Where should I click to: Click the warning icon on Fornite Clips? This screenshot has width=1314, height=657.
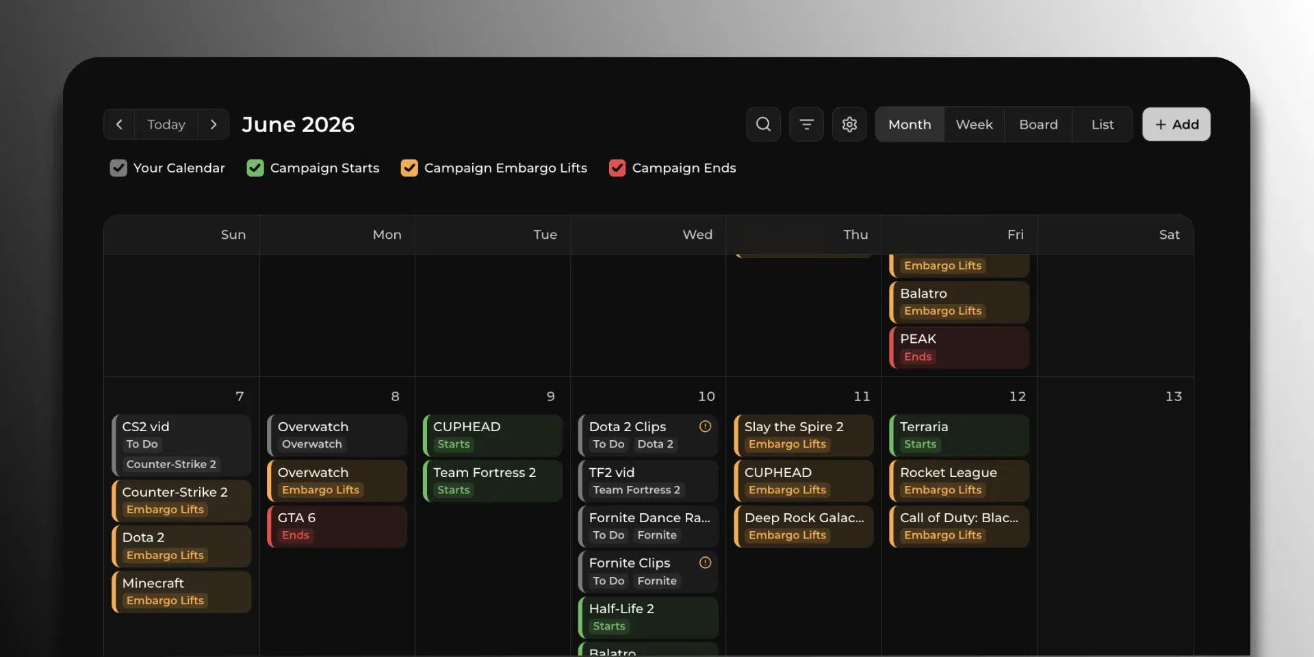click(x=705, y=563)
